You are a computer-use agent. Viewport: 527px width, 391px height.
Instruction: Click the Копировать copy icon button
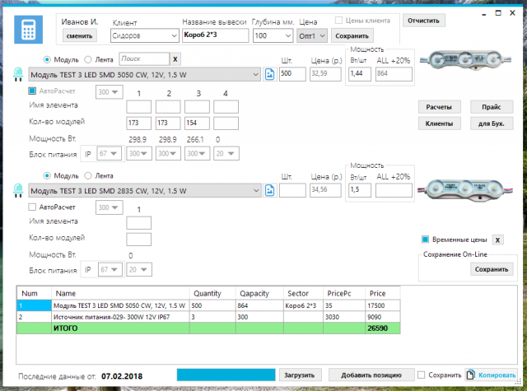point(492,375)
